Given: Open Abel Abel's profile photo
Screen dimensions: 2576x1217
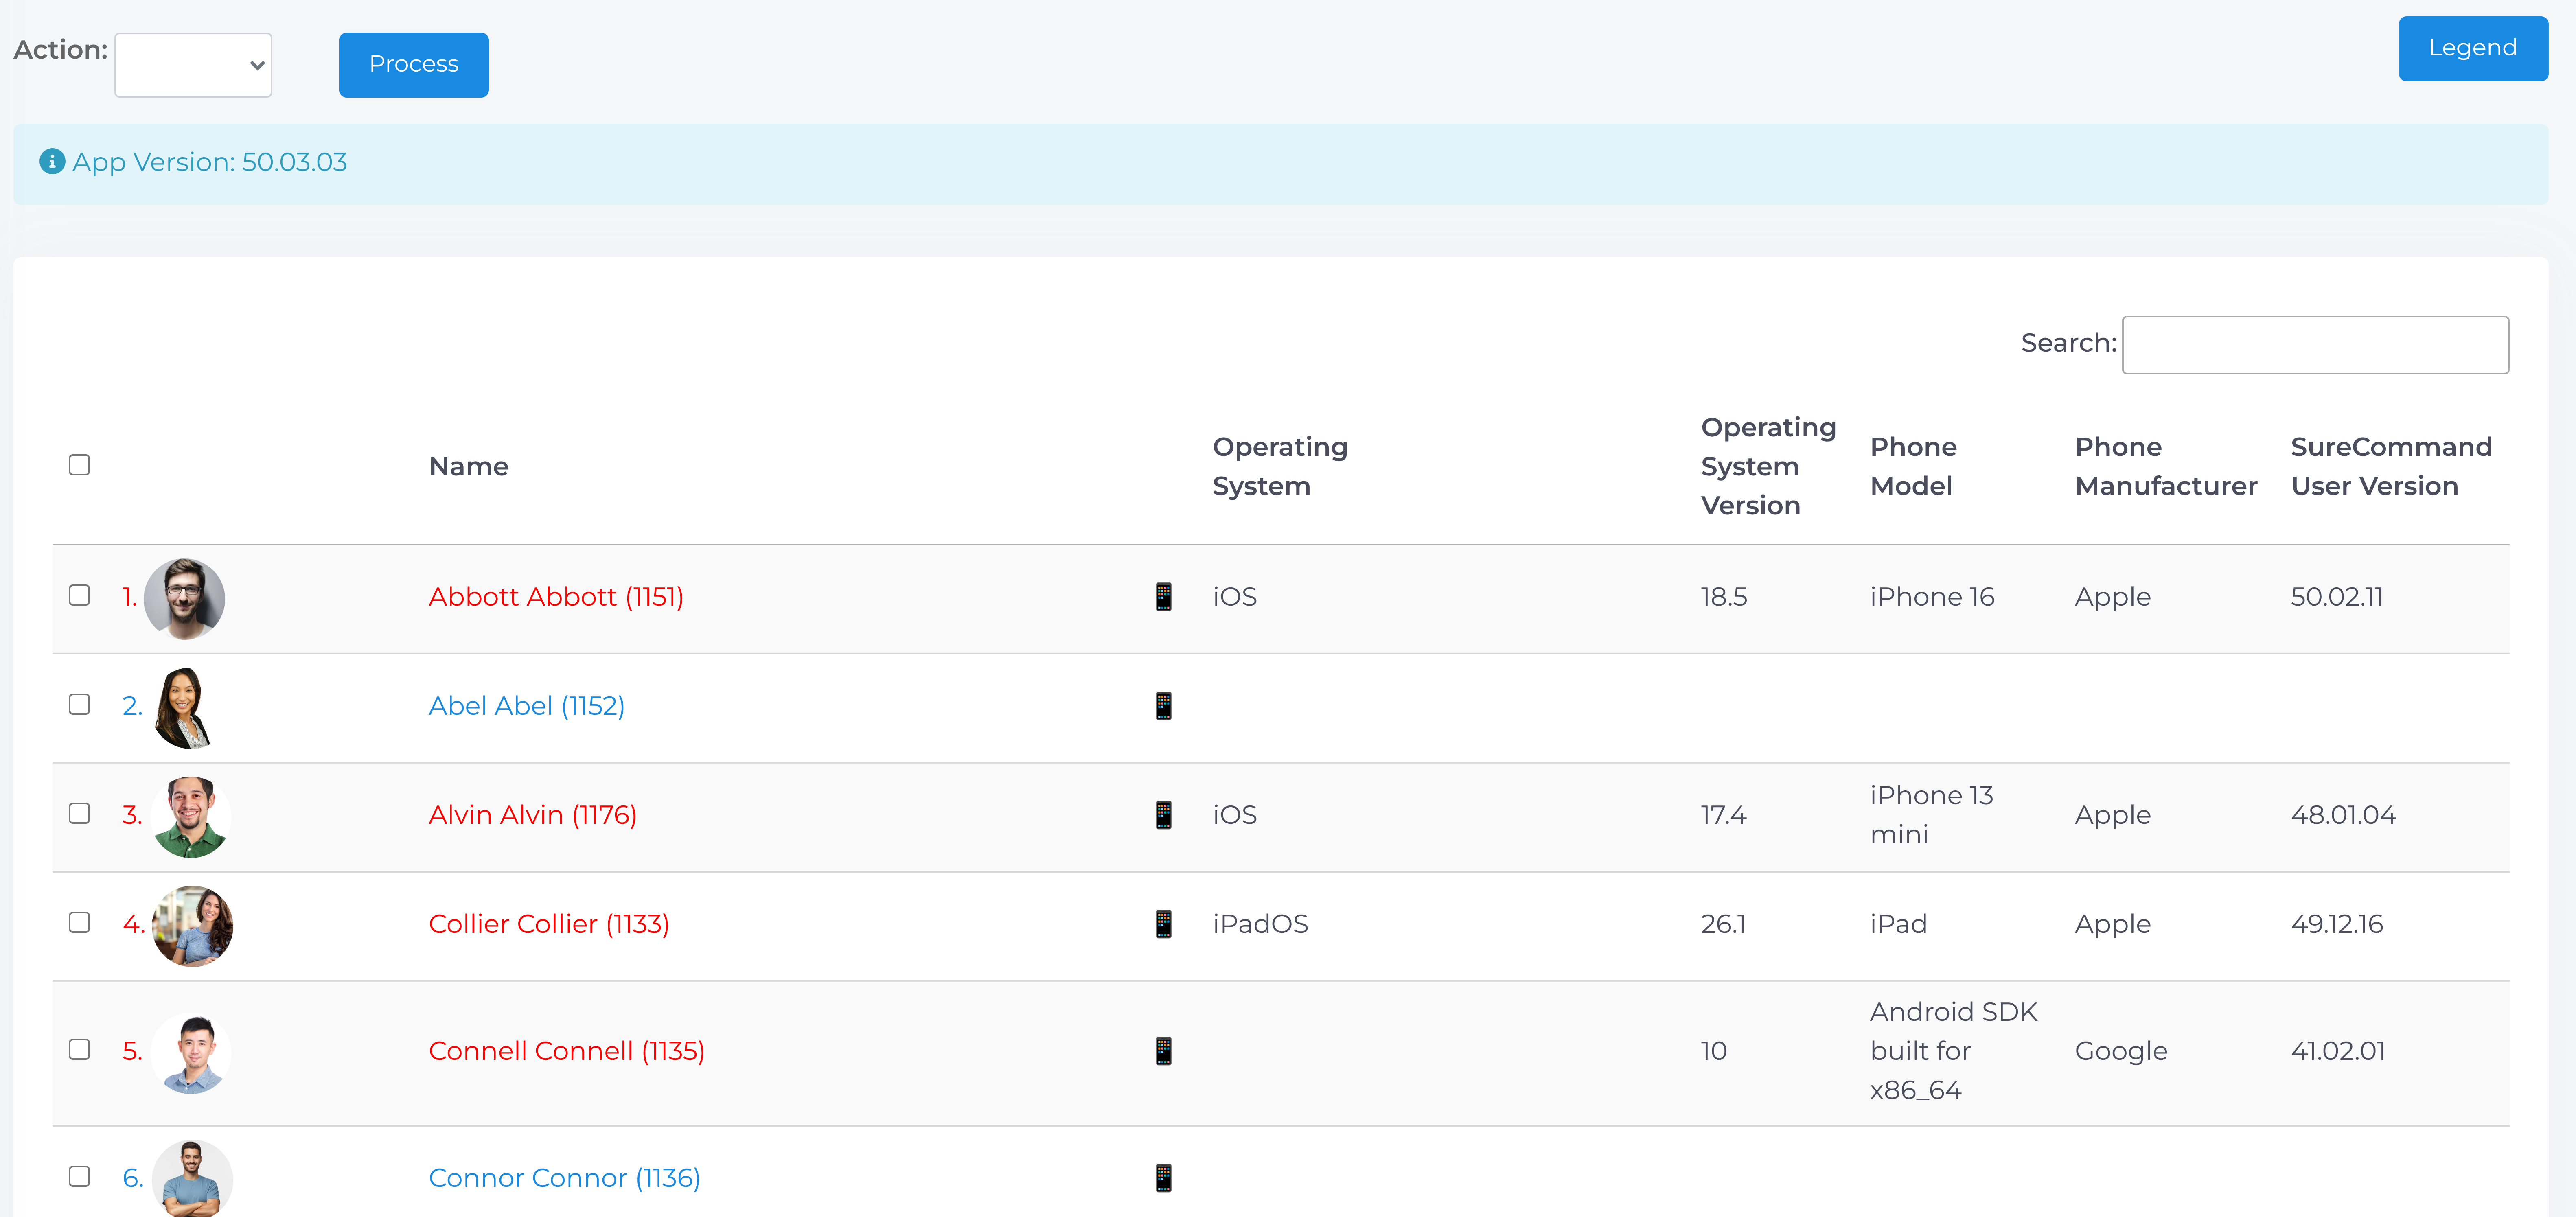Looking at the screenshot, I should pyautogui.click(x=184, y=707).
